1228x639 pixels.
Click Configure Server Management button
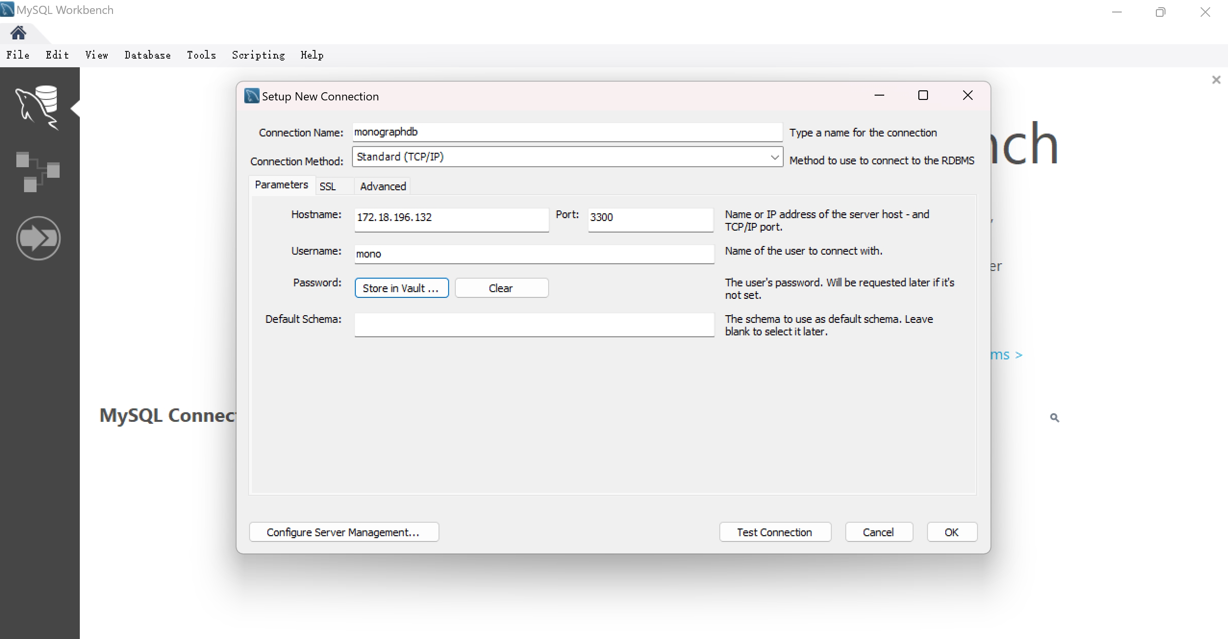pos(344,532)
